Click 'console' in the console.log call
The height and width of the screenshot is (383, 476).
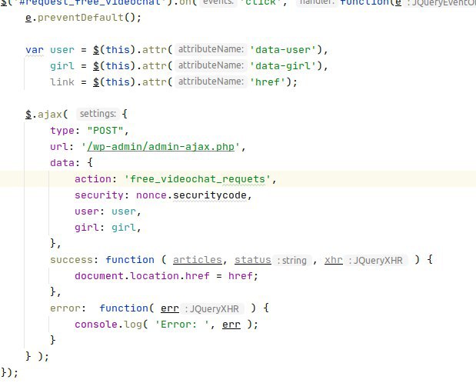point(96,325)
